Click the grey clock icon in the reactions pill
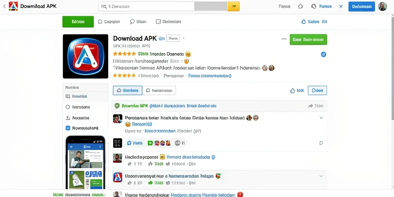The image size is (394, 197). coord(177,143)
